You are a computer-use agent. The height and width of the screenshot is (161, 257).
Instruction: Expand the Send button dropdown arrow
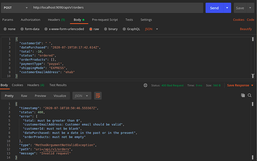pos(227,8)
